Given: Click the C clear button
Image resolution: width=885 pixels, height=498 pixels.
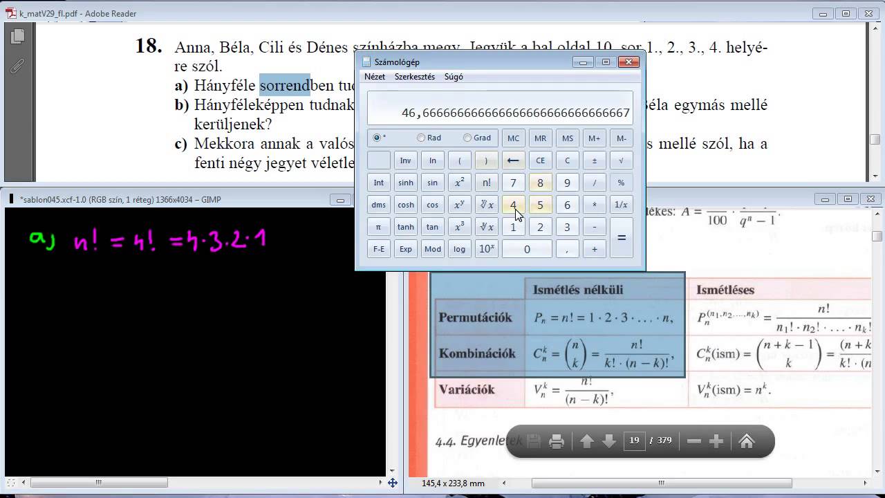Looking at the screenshot, I should click(x=567, y=160).
